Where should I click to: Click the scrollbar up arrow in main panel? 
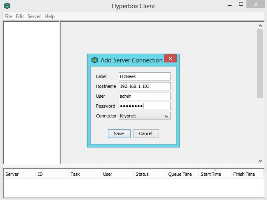(260, 25)
